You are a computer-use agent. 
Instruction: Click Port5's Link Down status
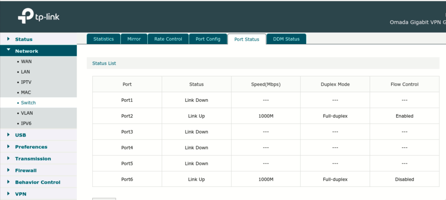click(196, 163)
